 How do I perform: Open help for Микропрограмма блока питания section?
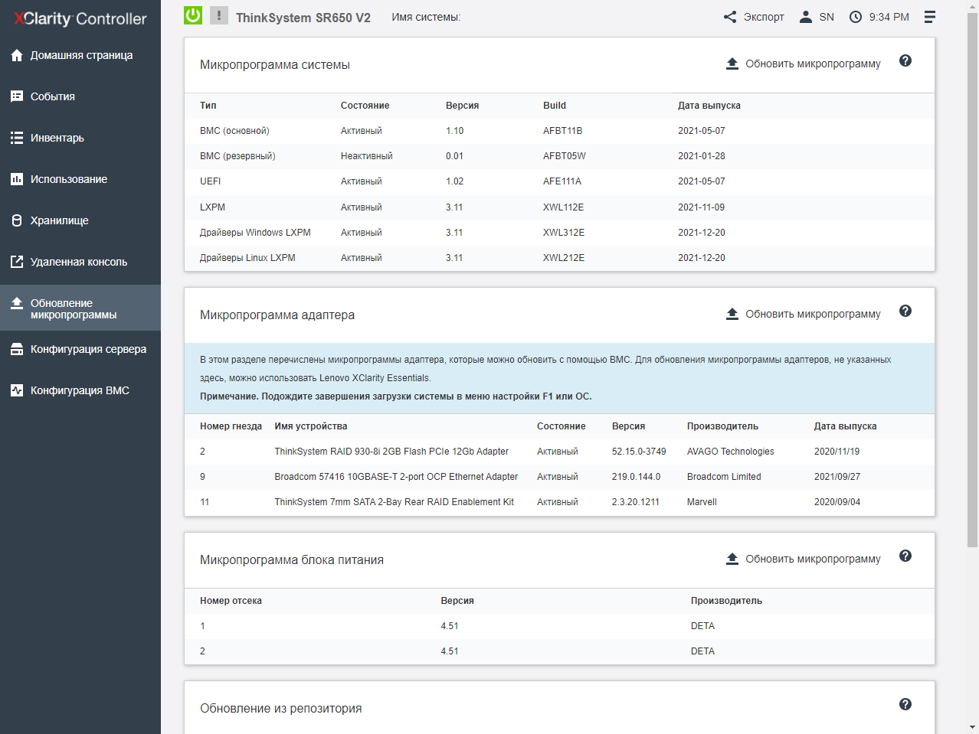pyautogui.click(x=905, y=556)
